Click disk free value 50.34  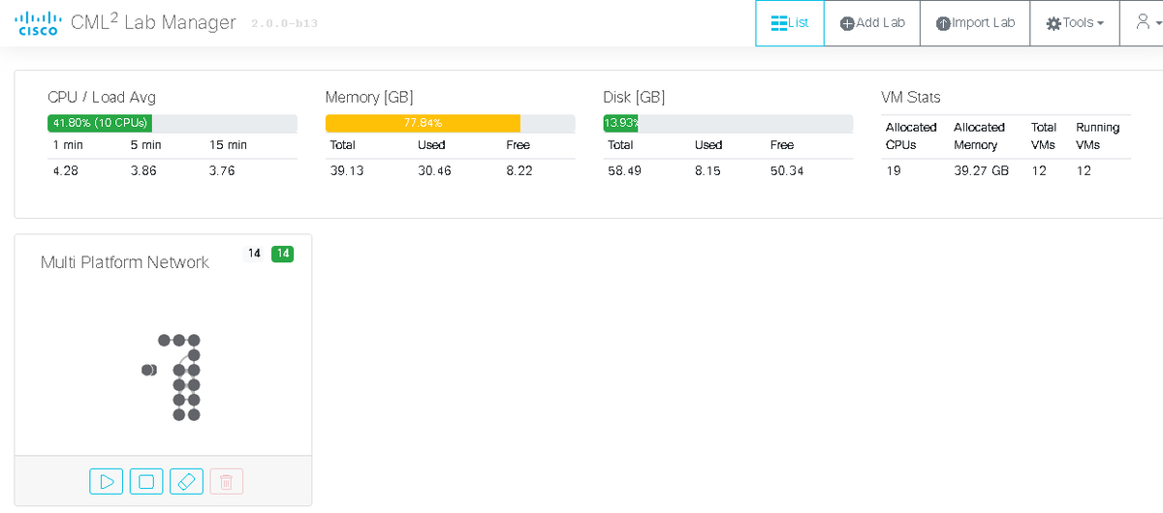787,171
